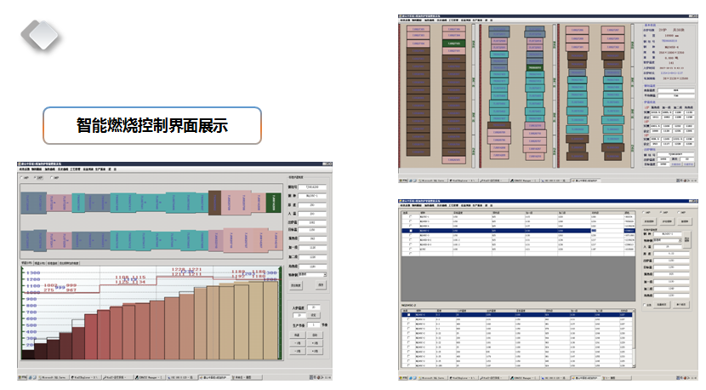The height and width of the screenshot is (390, 706).
Task: Click the 智能燃烧控制界面展示 title banner
Action: [152, 125]
